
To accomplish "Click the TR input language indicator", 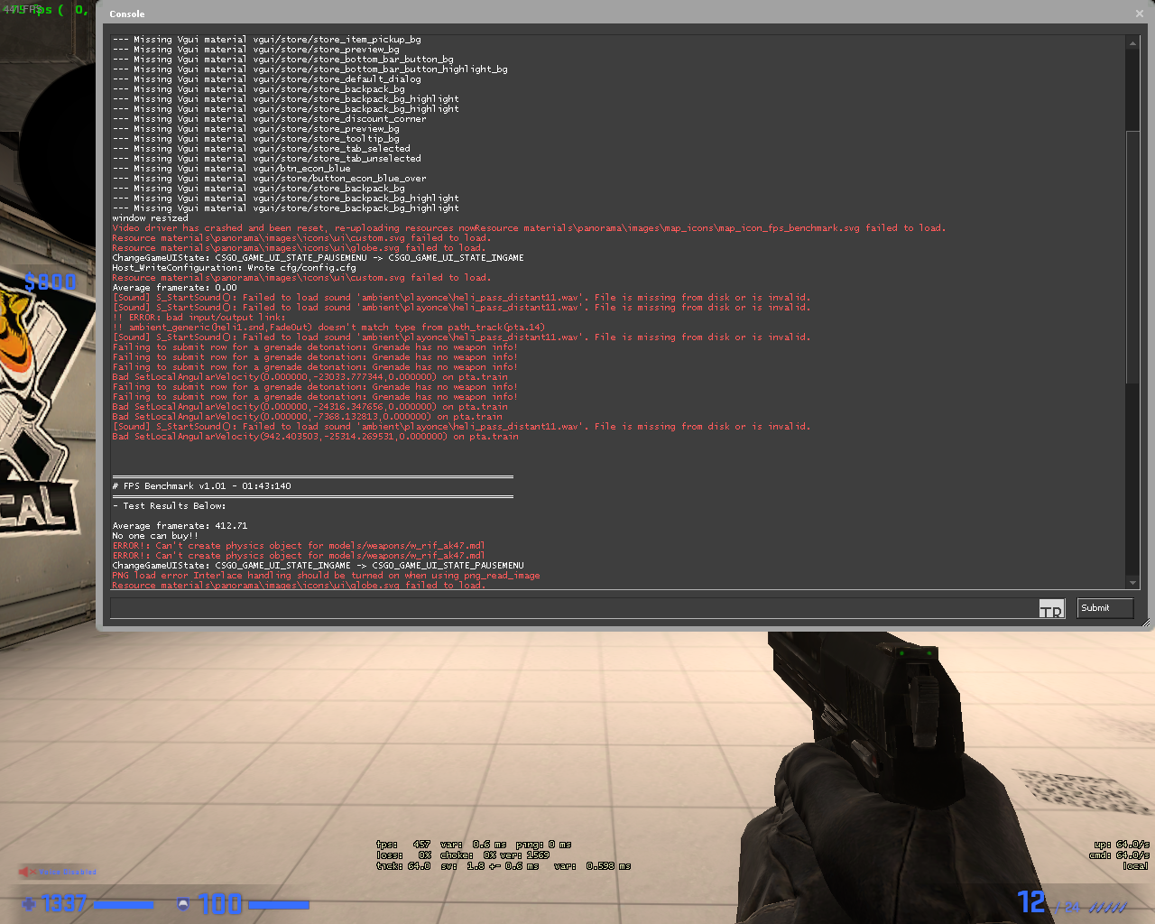I will 1051,609.
